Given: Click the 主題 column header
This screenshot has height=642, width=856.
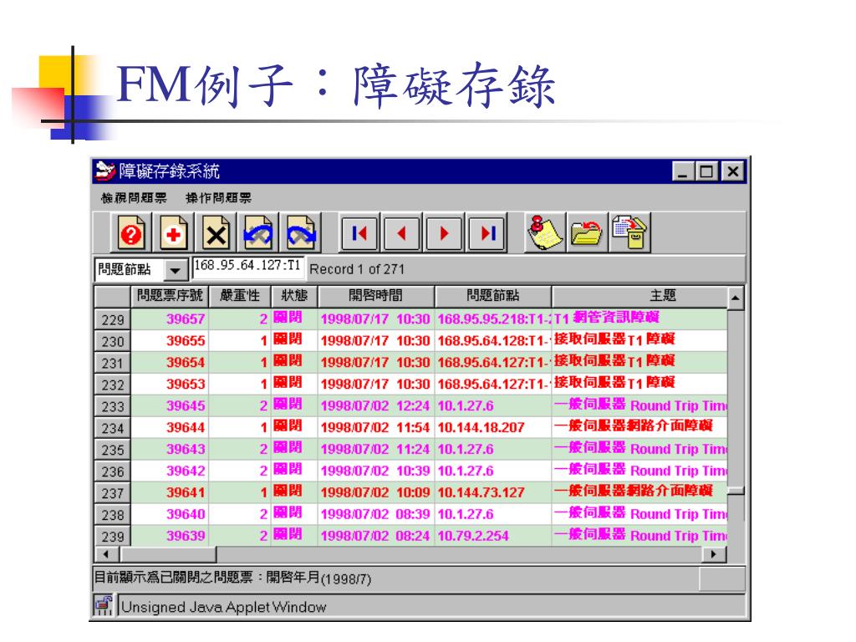Looking at the screenshot, I should tap(639, 296).
